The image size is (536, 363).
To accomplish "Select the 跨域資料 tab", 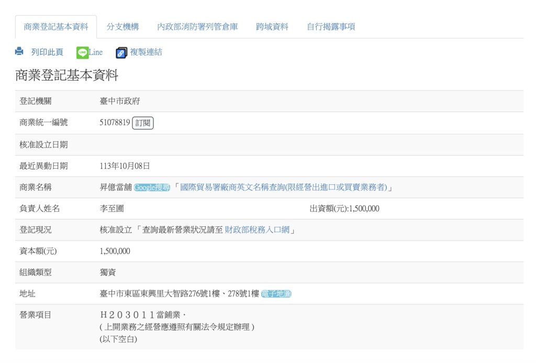I will (271, 27).
